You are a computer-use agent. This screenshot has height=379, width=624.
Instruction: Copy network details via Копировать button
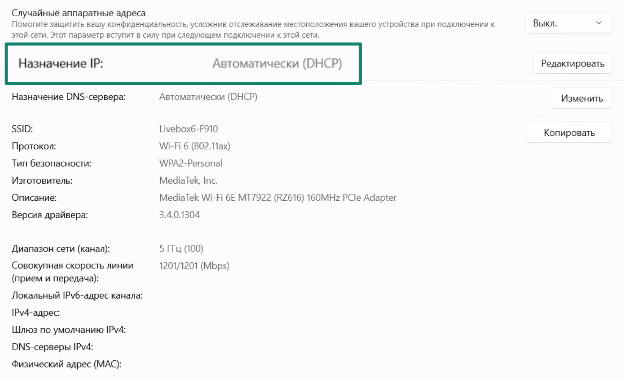coord(569,132)
